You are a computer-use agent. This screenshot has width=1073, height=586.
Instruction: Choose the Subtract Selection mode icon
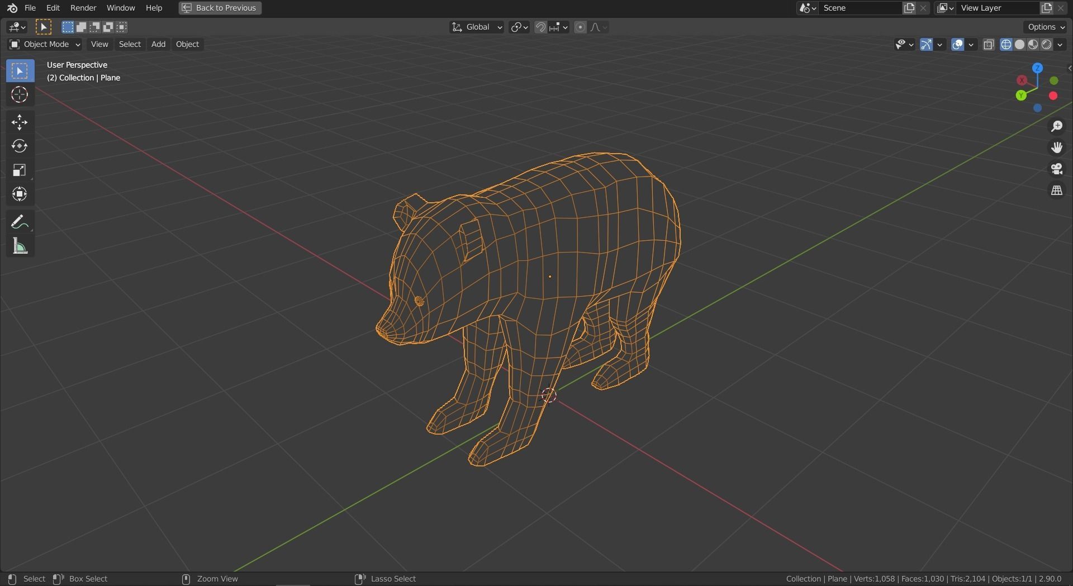click(x=94, y=27)
